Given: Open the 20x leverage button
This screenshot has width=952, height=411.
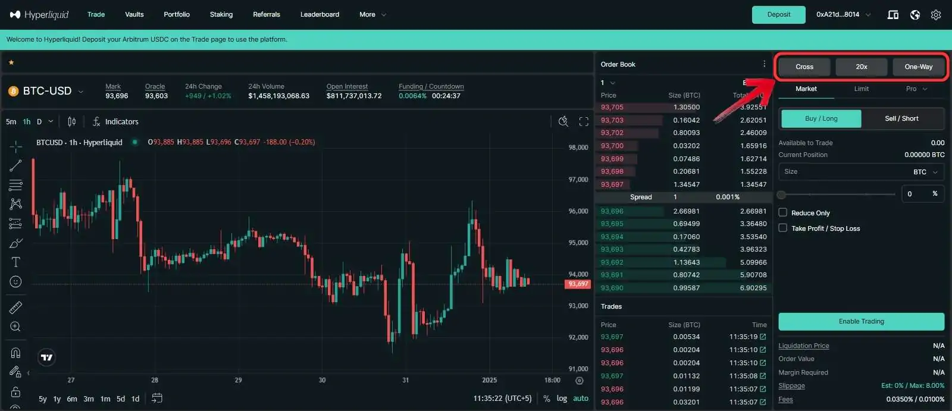Looking at the screenshot, I should pos(862,67).
